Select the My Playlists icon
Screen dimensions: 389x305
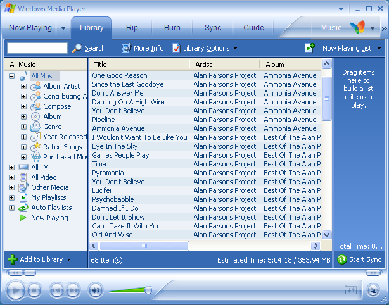click(x=23, y=197)
